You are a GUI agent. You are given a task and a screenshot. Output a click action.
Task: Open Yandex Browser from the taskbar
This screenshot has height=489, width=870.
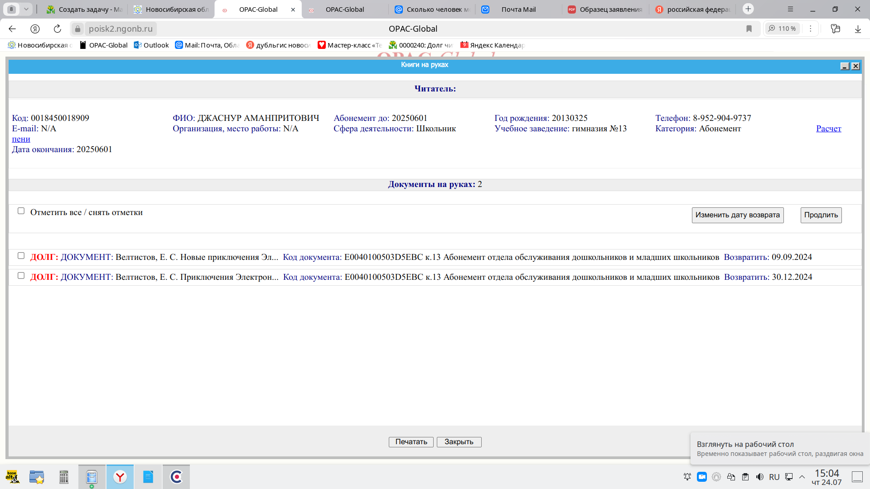click(120, 477)
